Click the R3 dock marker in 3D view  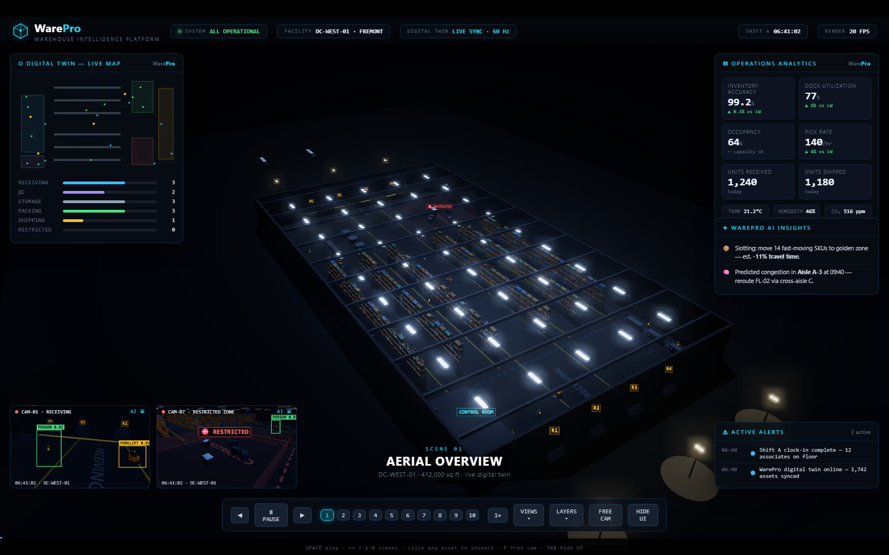(634, 387)
